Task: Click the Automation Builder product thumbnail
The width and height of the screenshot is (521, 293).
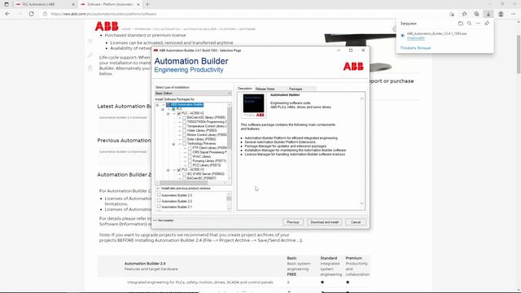Action: [253, 106]
